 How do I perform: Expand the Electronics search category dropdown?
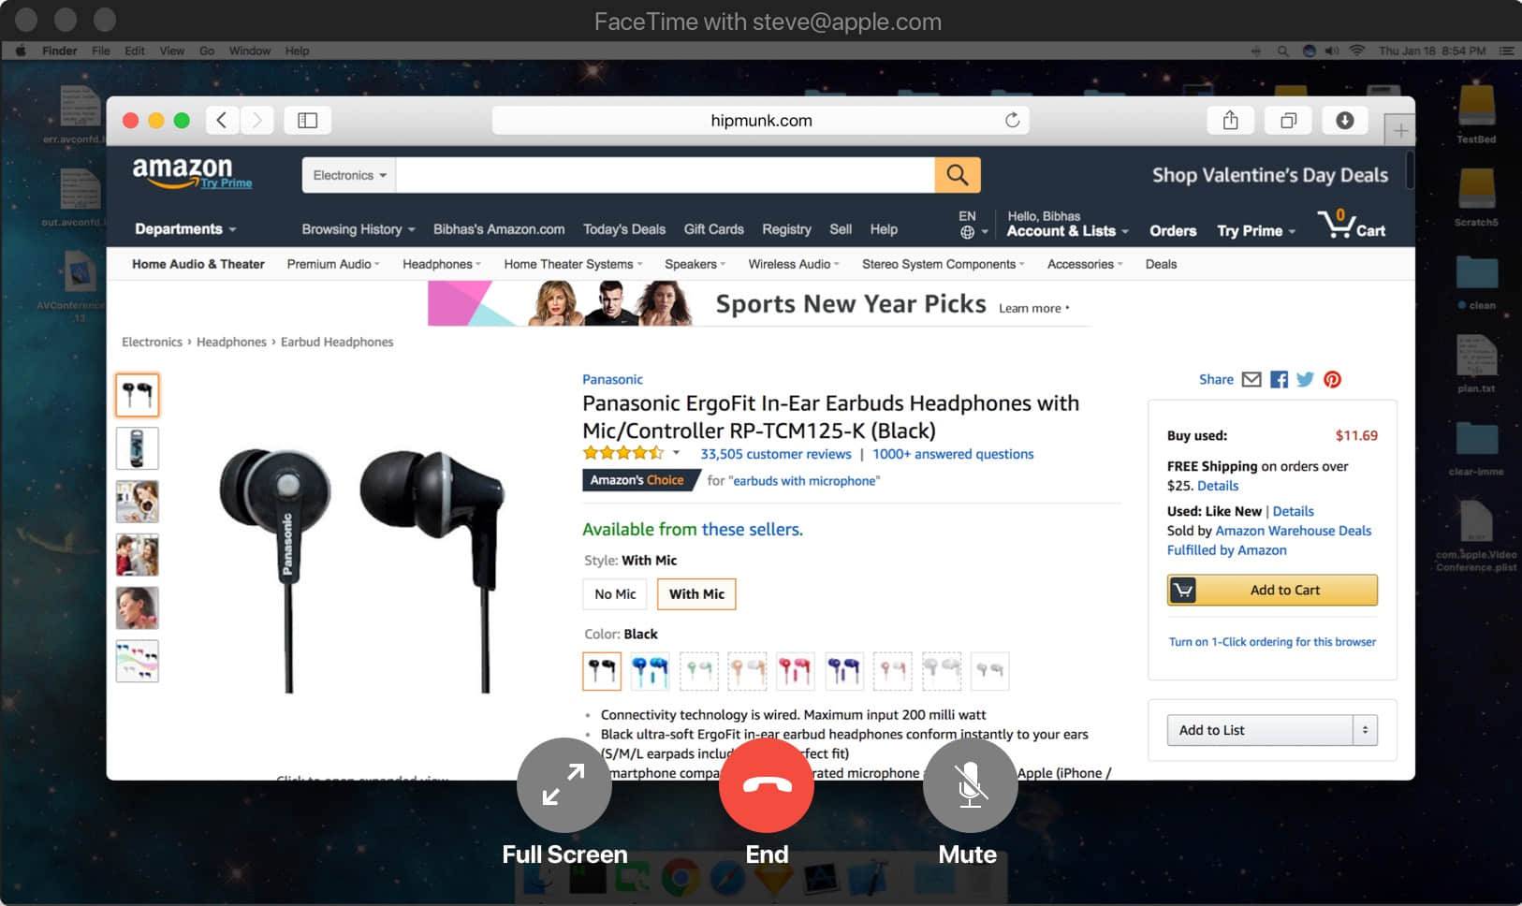[348, 175]
